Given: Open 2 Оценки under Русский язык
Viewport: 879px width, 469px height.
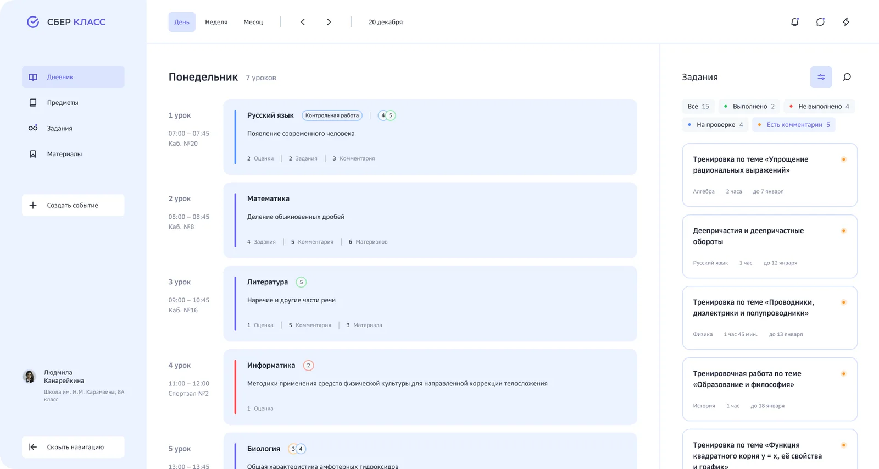Looking at the screenshot, I should click(260, 158).
